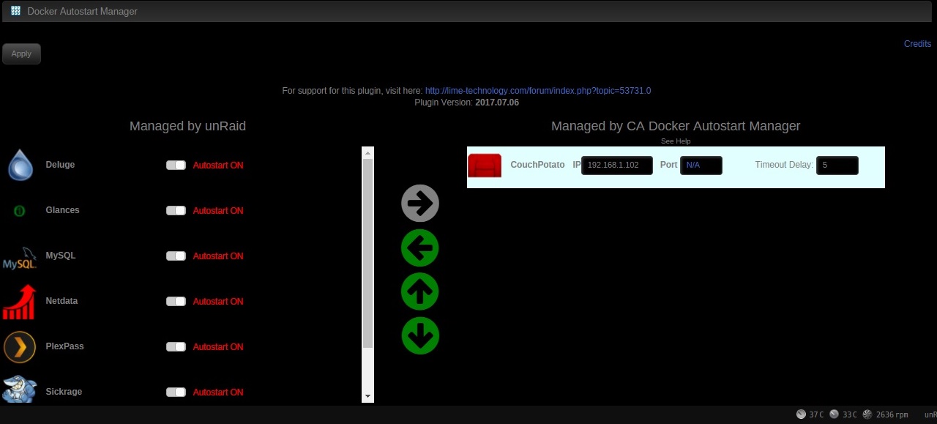
Task: Select the CouchPotato container name
Action: (x=537, y=165)
